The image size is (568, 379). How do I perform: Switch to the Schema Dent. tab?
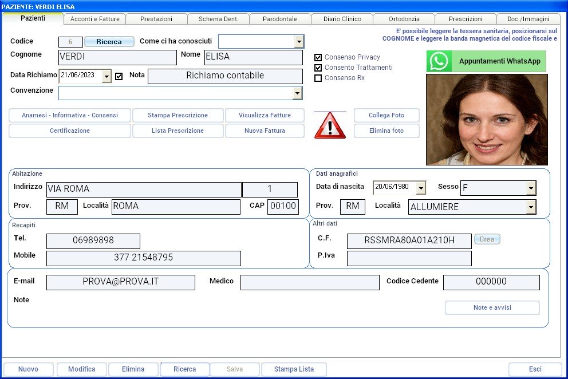tap(218, 18)
